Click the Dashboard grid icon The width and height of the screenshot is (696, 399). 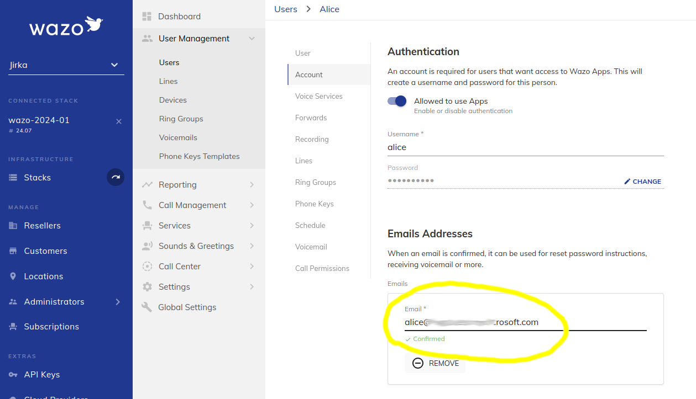[146, 17]
